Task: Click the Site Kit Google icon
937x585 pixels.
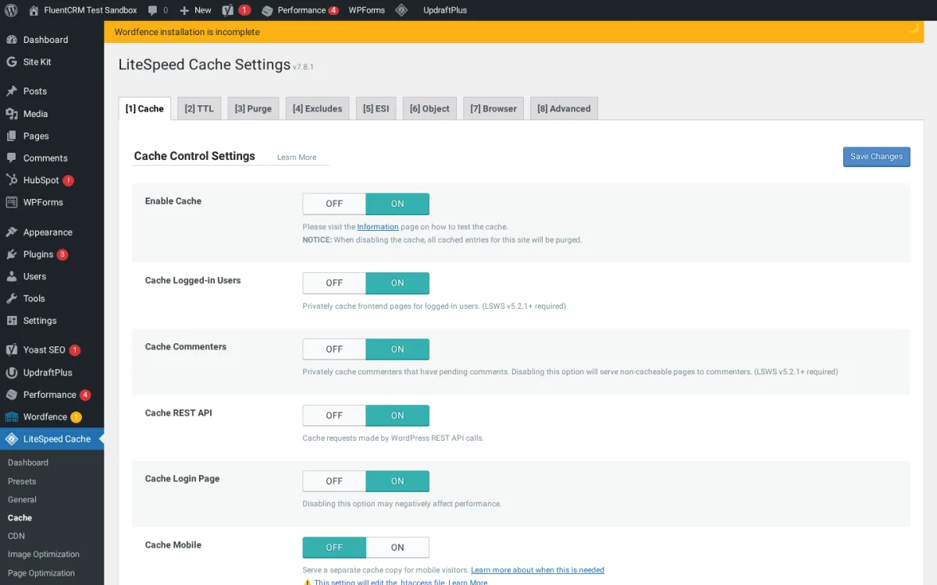Action: pos(12,62)
